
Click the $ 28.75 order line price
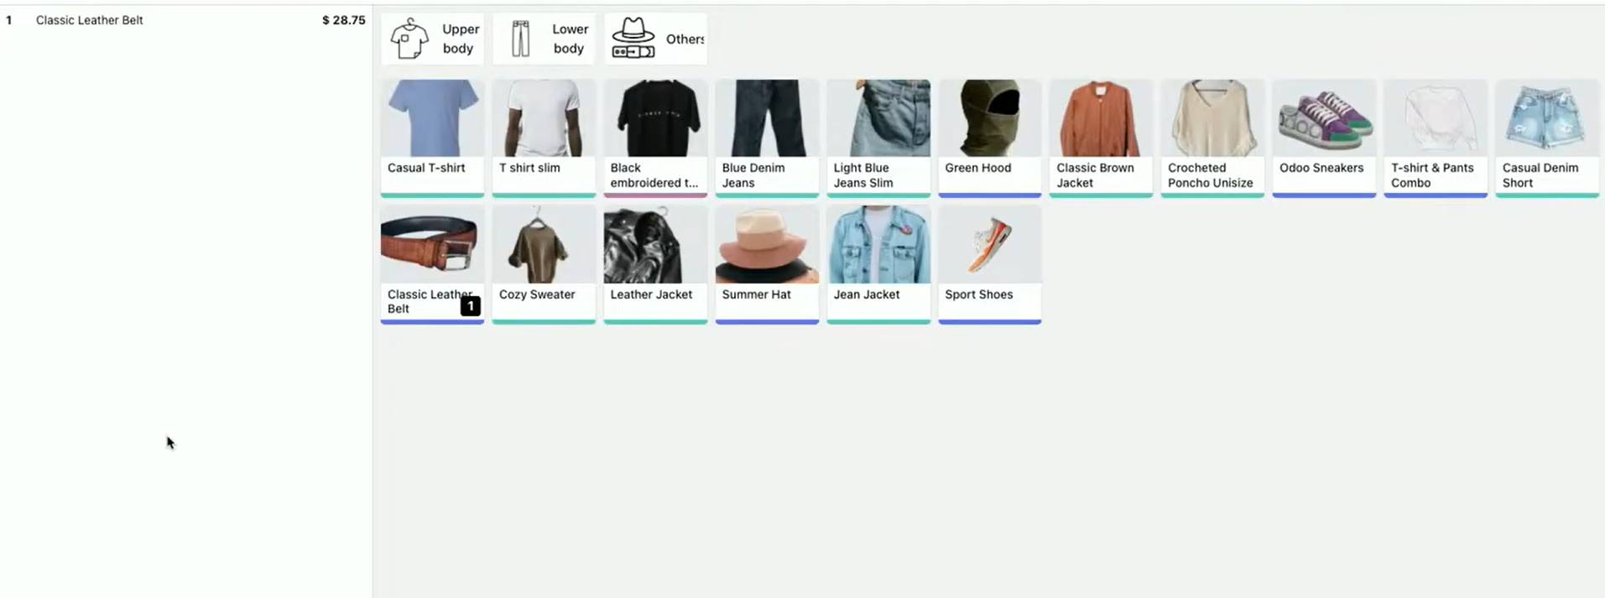point(344,20)
